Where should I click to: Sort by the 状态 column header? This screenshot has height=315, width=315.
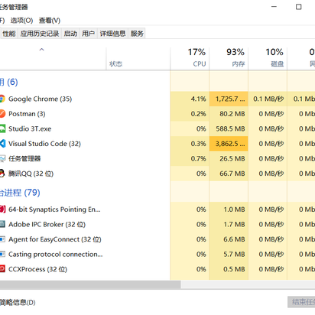tap(138, 59)
